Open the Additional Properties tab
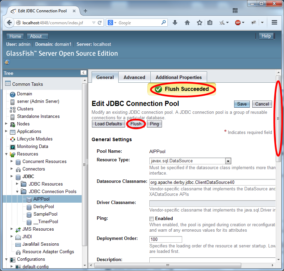Viewport: 284px width, 271px height. (x=179, y=77)
